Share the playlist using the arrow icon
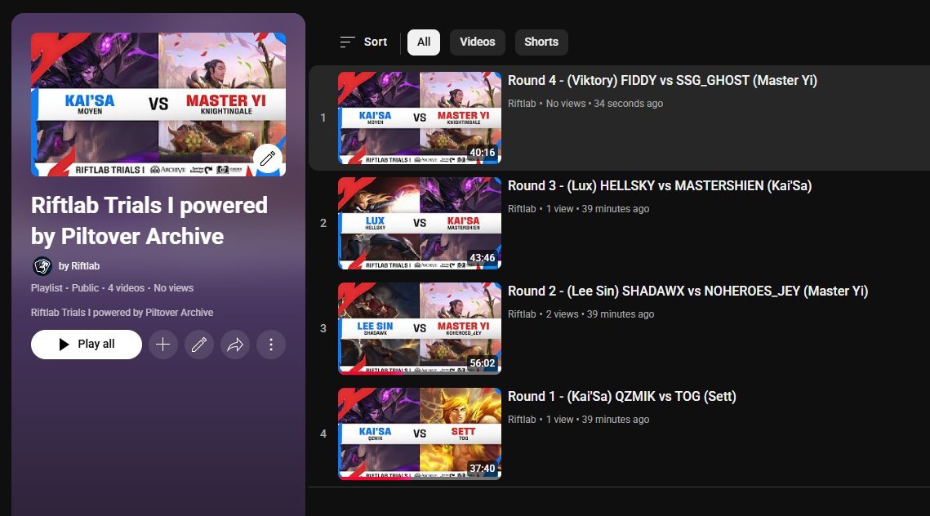This screenshot has height=516, width=930. pos(235,345)
